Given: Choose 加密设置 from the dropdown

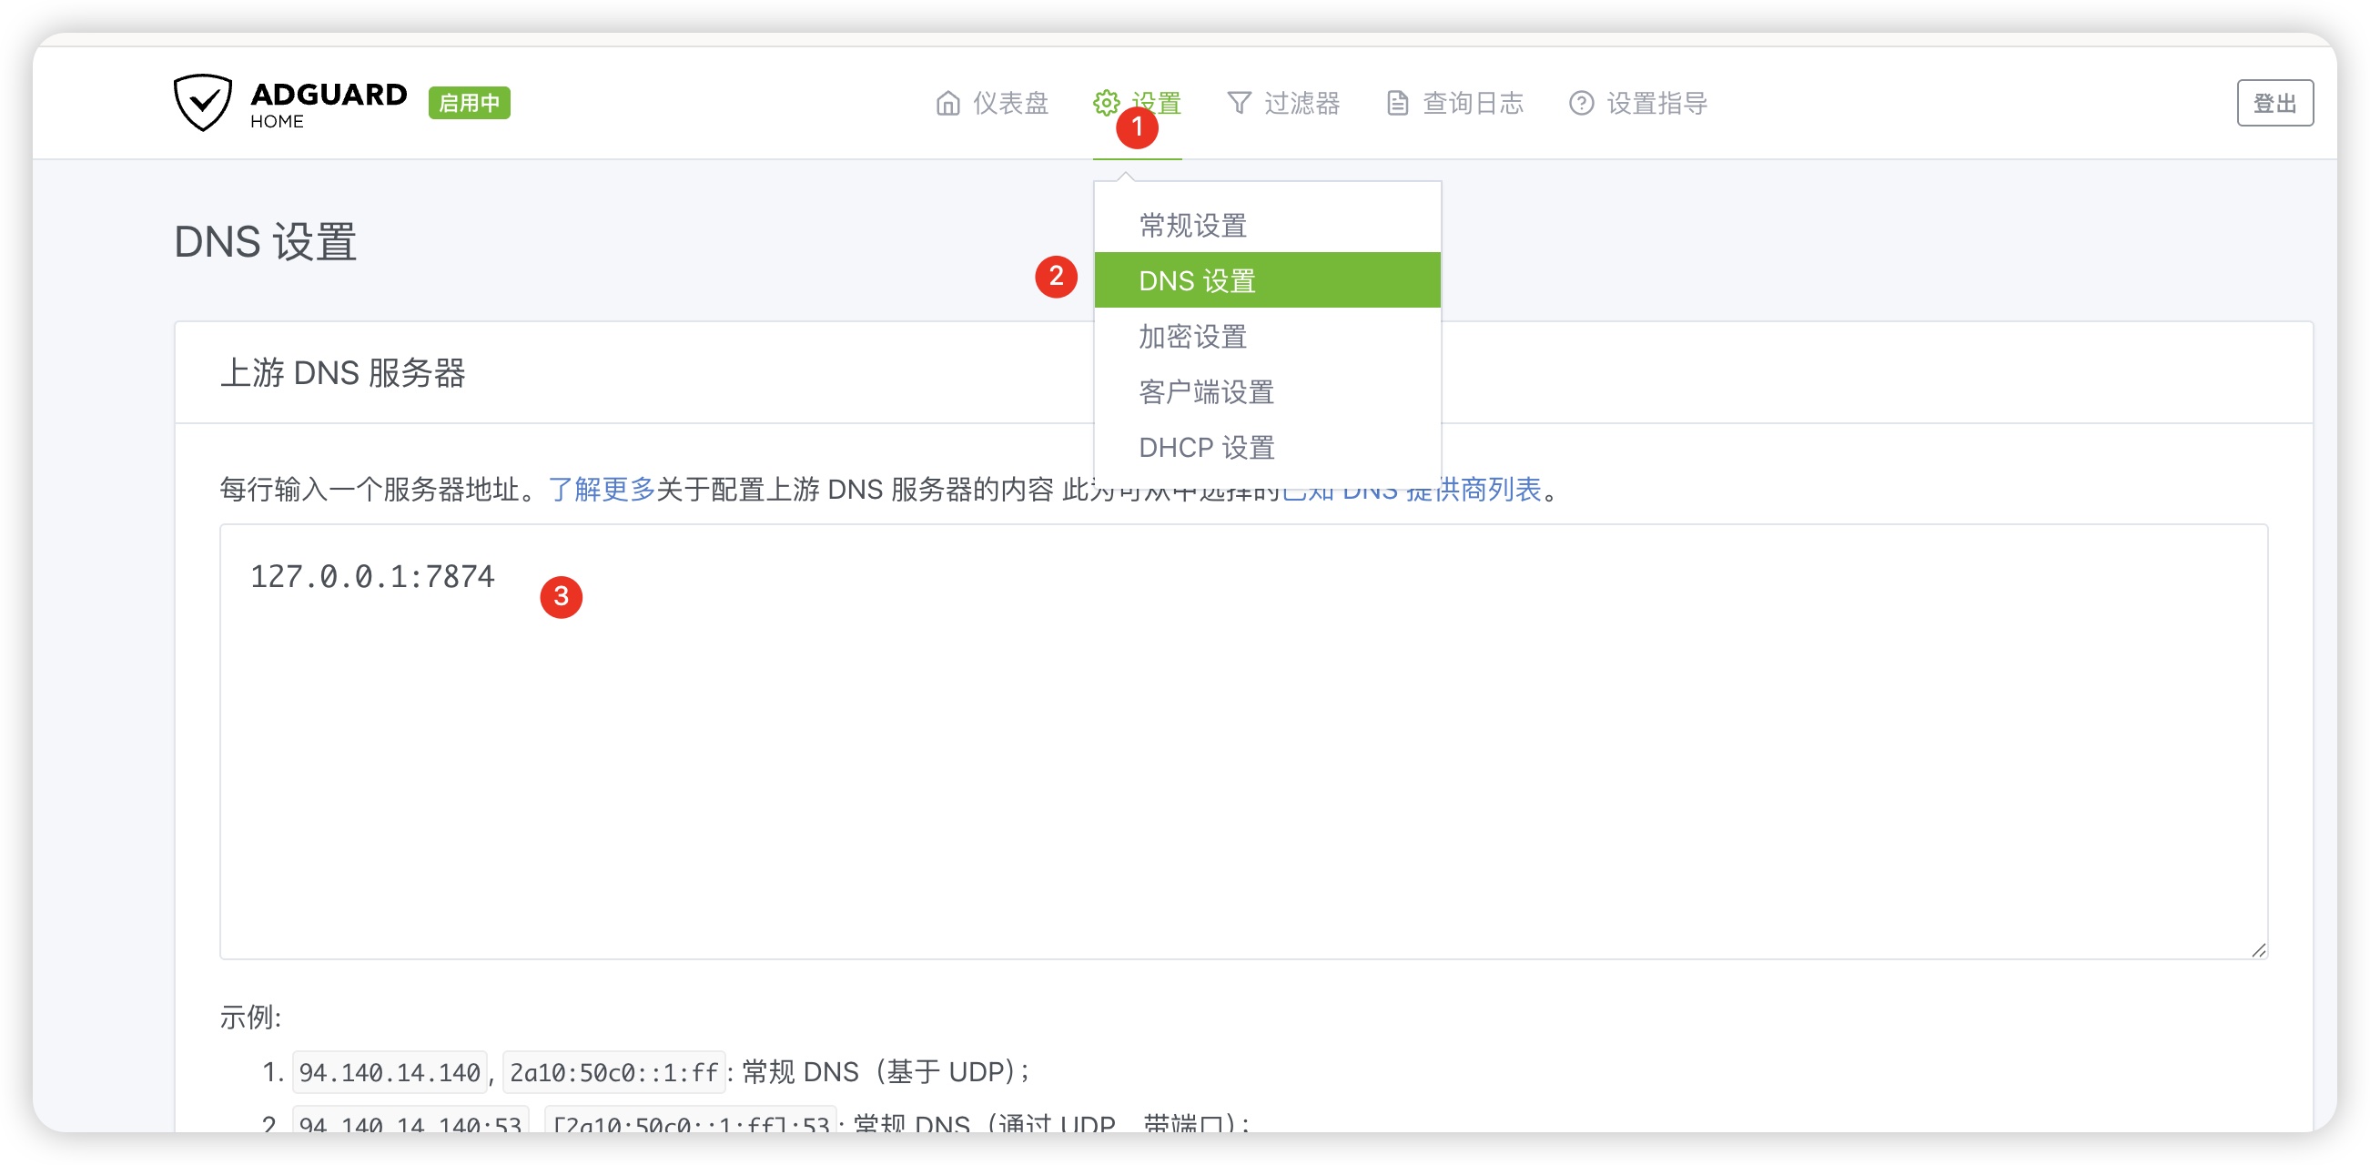Looking at the screenshot, I should point(1192,337).
